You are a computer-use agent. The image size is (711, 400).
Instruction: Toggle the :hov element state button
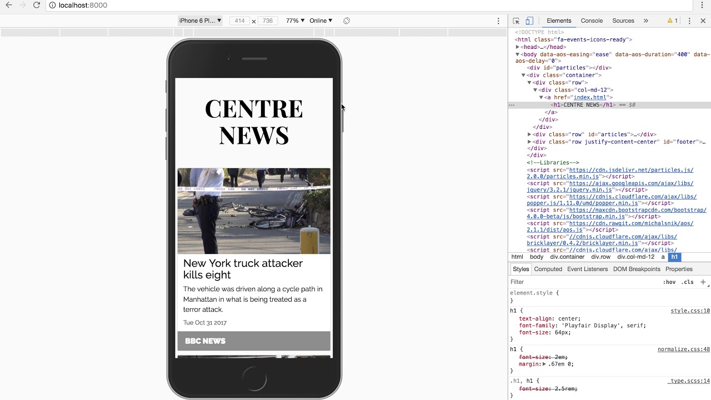(x=669, y=282)
